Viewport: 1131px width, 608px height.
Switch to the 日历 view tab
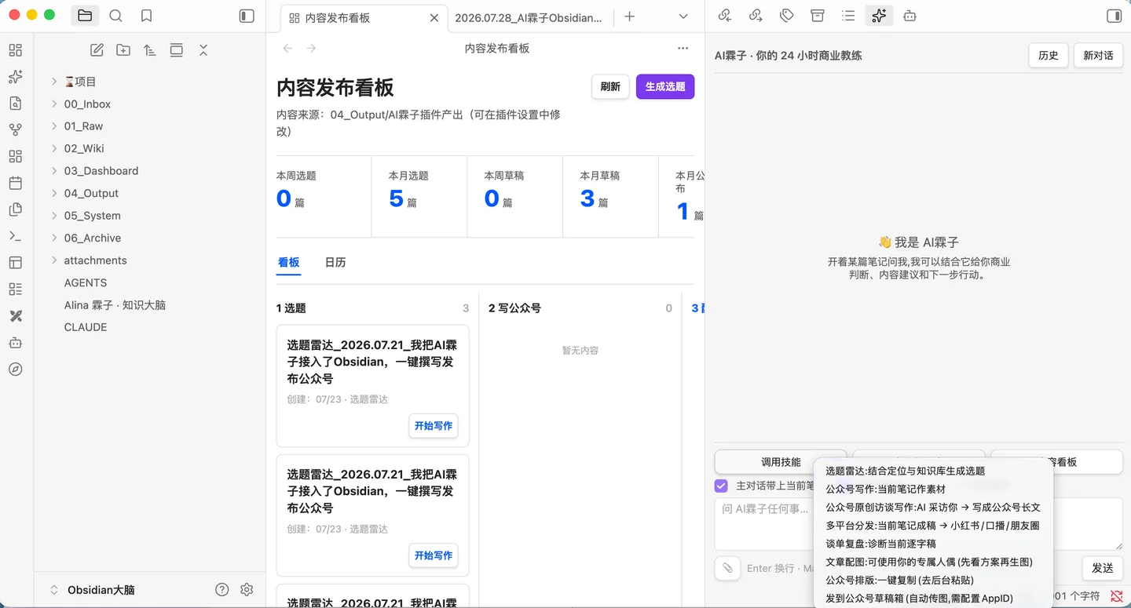coord(335,262)
